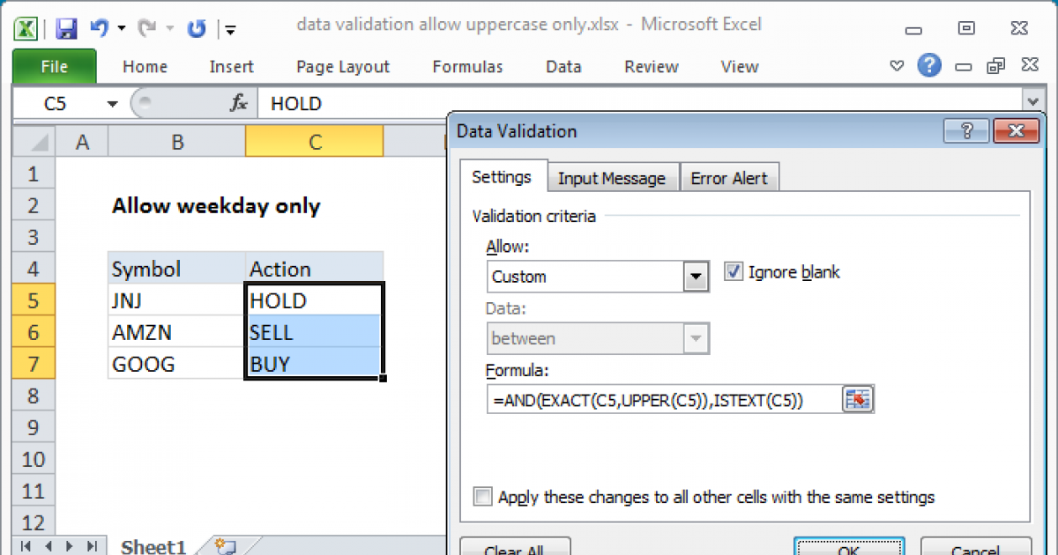Minimize the ribbon with the caret icon
This screenshot has width=1058, height=555.
pyautogui.click(x=897, y=66)
